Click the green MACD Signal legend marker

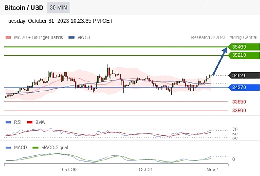pos(36,147)
